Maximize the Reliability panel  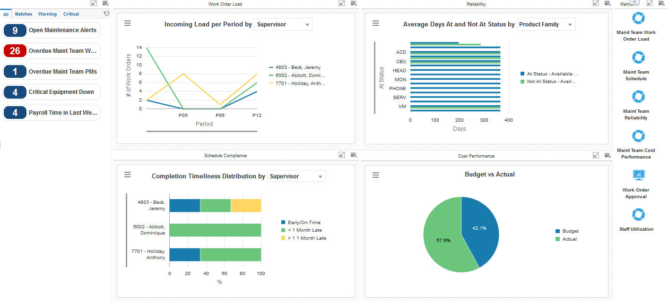[596, 3]
